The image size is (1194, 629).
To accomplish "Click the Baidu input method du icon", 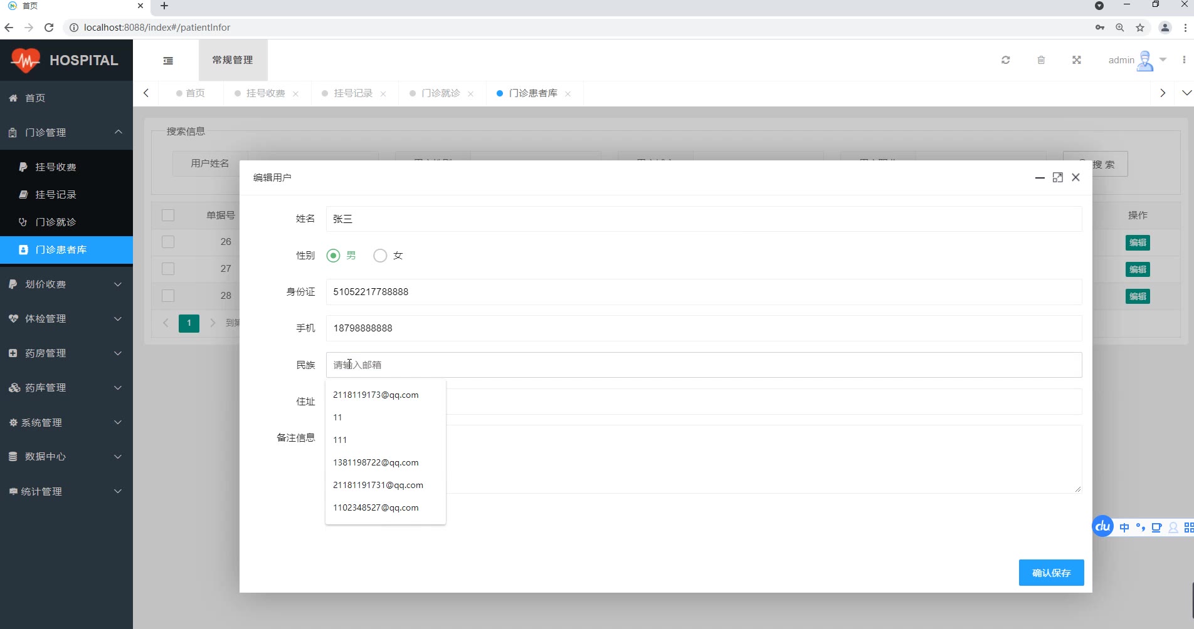I will point(1103,527).
